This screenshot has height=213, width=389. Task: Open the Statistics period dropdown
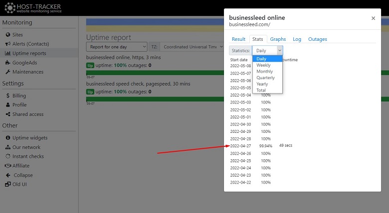[x=268, y=51]
